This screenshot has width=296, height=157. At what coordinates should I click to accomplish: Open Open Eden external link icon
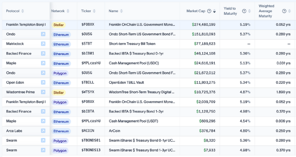point(43,82)
